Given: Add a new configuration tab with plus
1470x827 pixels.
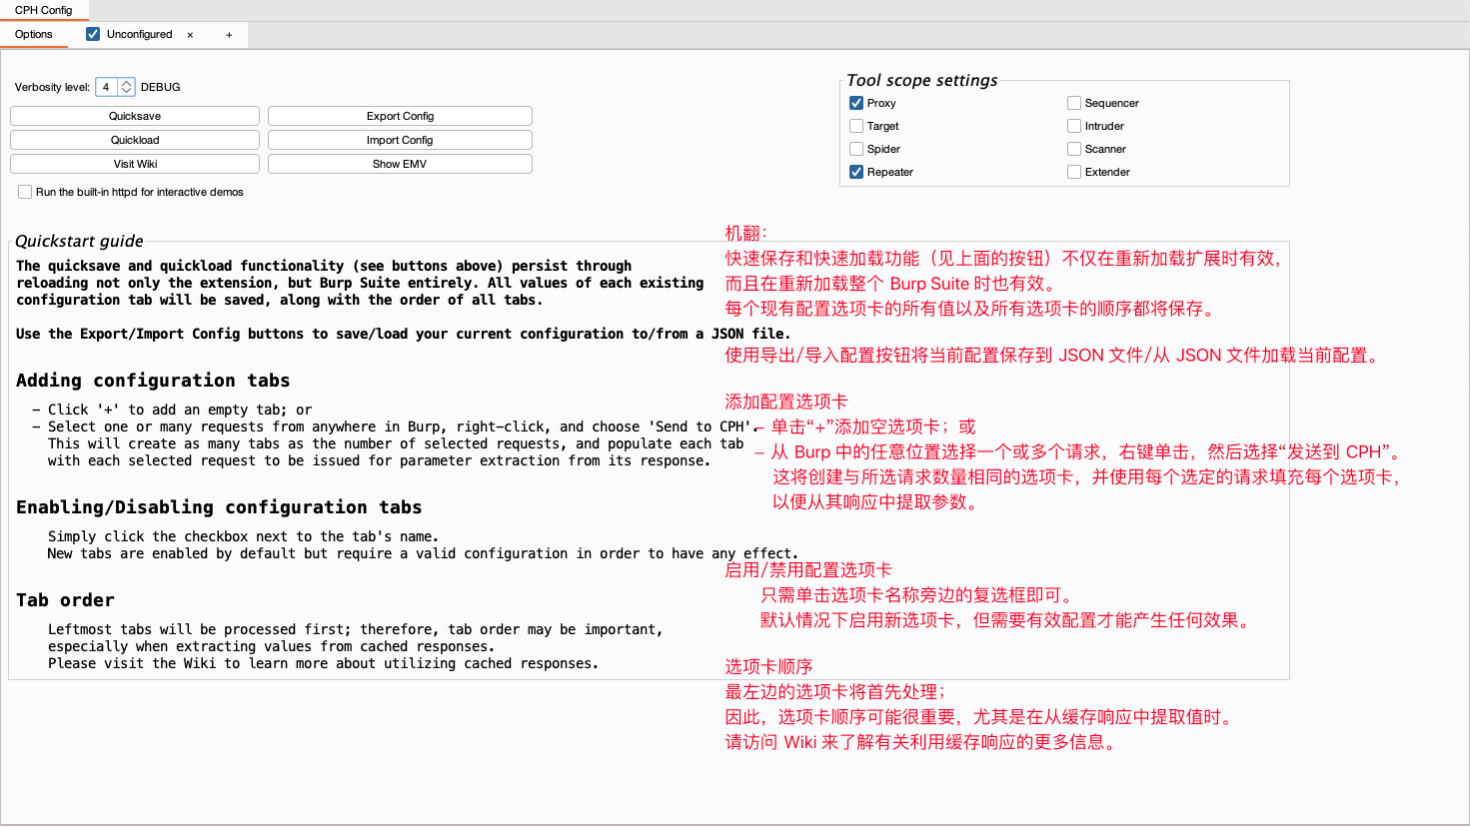Looking at the screenshot, I should point(229,35).
